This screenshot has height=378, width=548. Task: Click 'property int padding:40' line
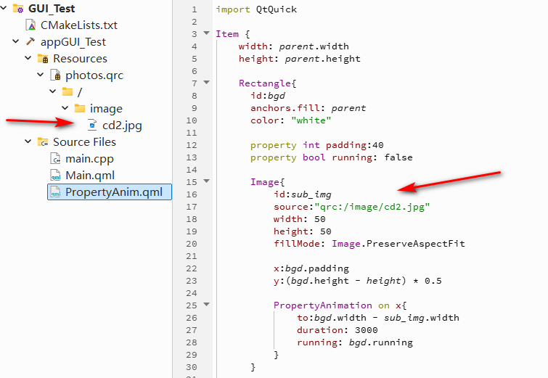pos(317,145)
